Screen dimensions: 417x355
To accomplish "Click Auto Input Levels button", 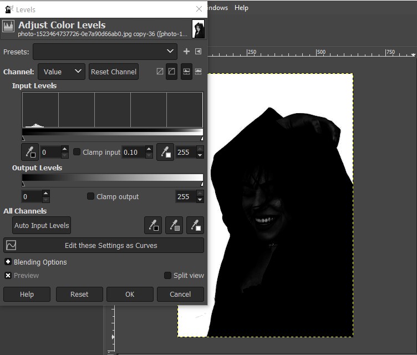I will (42, 225).
